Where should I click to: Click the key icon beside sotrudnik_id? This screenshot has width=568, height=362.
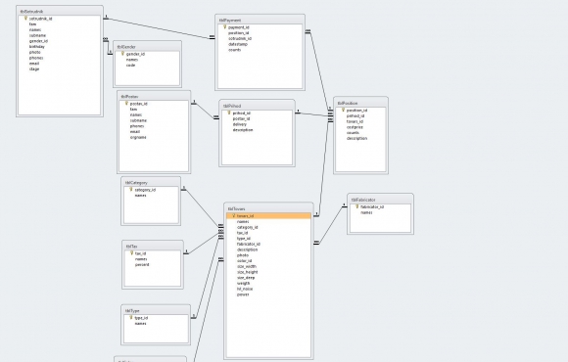(25, 18)
